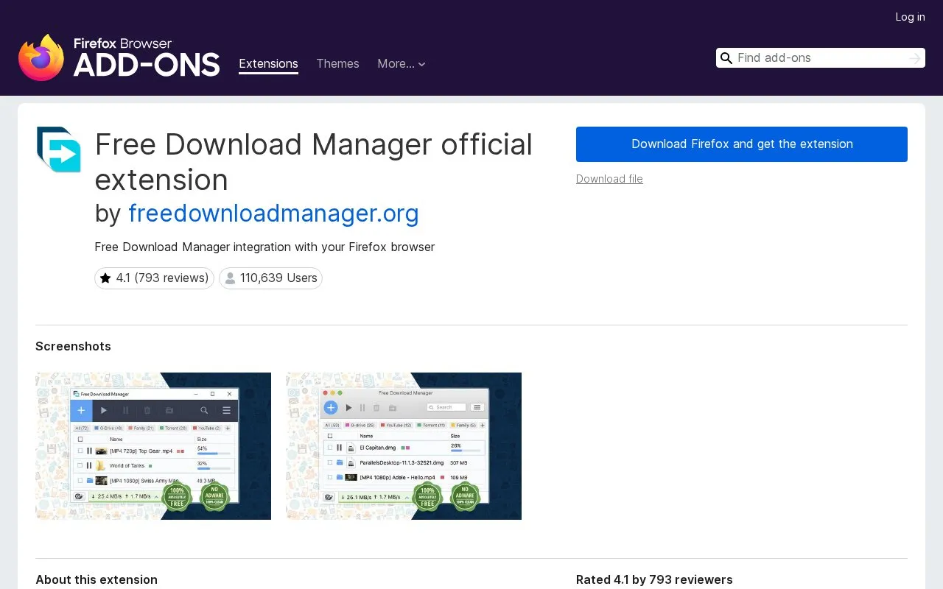Open the freedownloadmanager.org author link
This screenshot has width=943, height=589.
[x=273, y=214]
